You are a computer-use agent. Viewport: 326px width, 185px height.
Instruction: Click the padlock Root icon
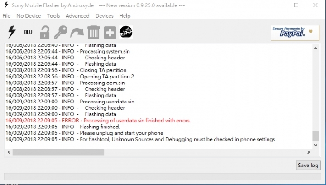point(45,32)
